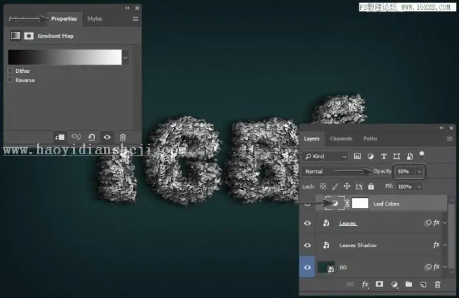Click Layers panel scrollbar
This screenshot has height=298, width=459.
tap(452, 236)
